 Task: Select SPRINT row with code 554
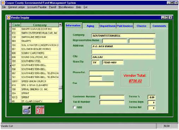35,93
